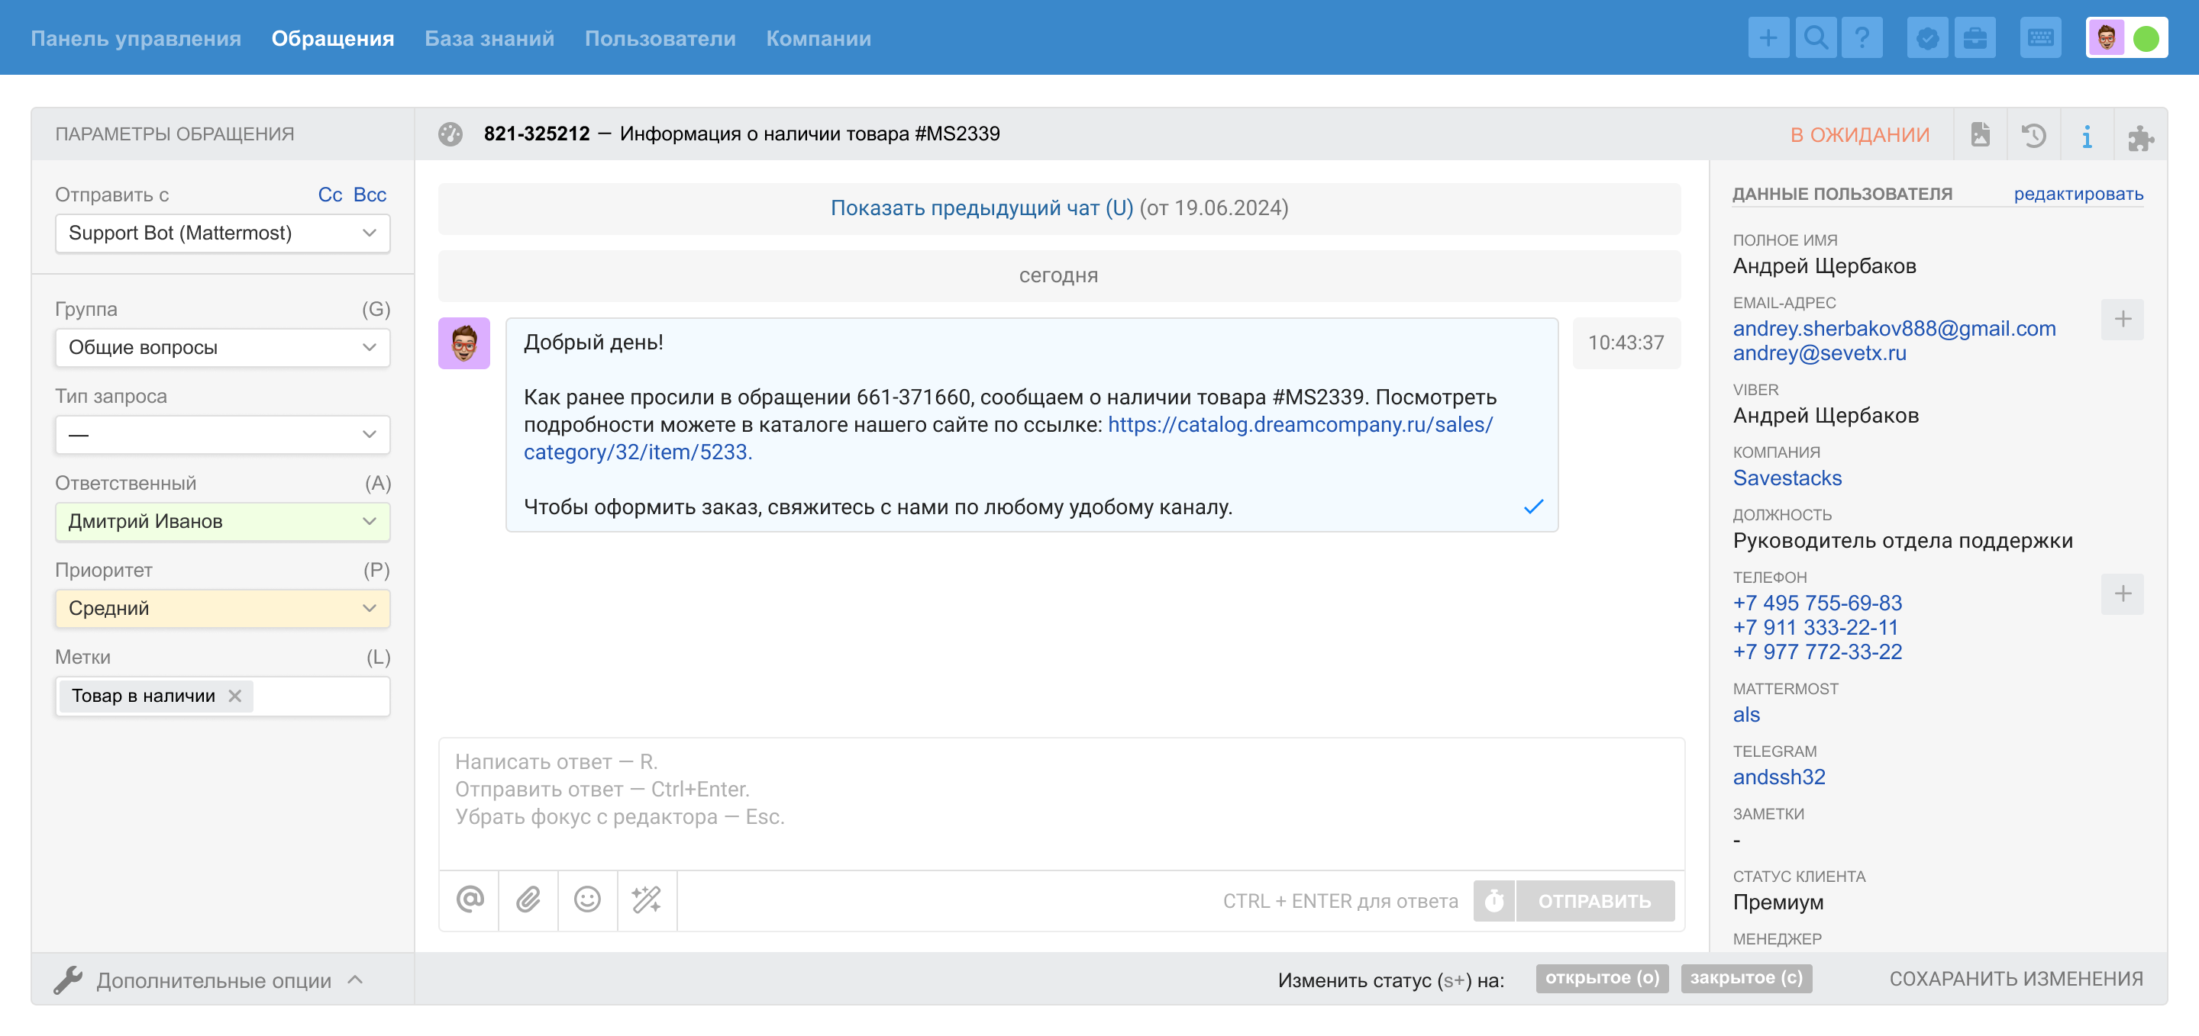
Task: Open emoji picker in reply editor
Action: 587,899
